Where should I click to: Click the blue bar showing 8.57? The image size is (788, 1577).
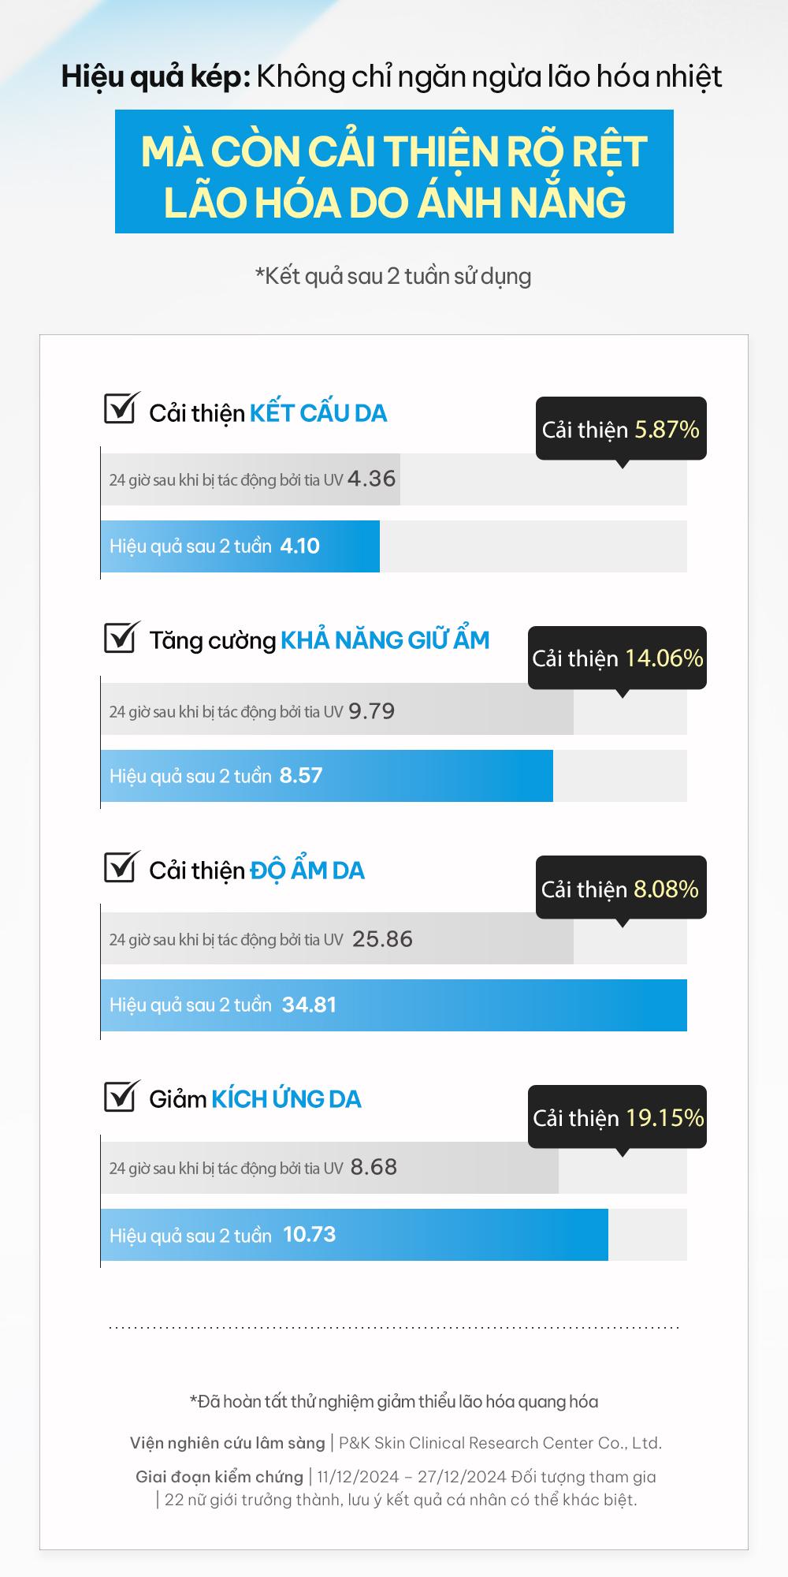[326, 776]
